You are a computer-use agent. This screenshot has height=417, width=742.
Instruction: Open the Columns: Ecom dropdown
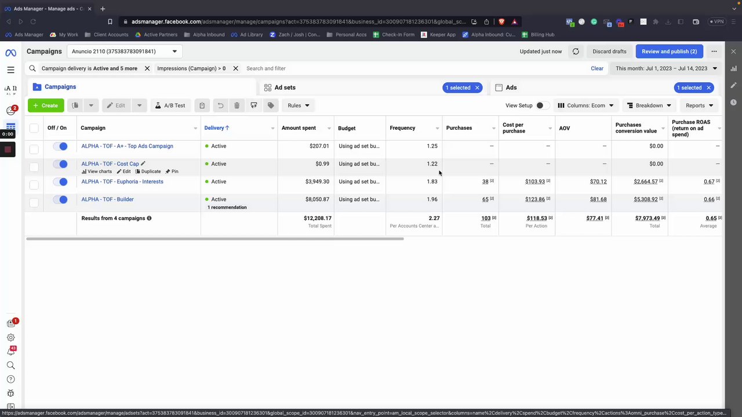585,105
